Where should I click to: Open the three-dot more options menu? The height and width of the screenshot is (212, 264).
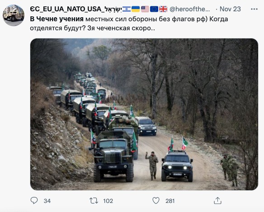(x=254, y=9)
